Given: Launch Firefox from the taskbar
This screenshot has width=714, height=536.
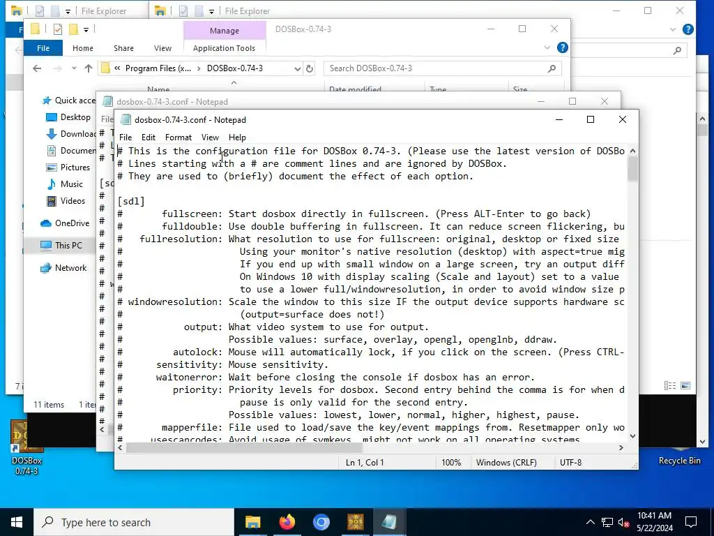Looking at the screenshot, I should click(x=287, y=522).
